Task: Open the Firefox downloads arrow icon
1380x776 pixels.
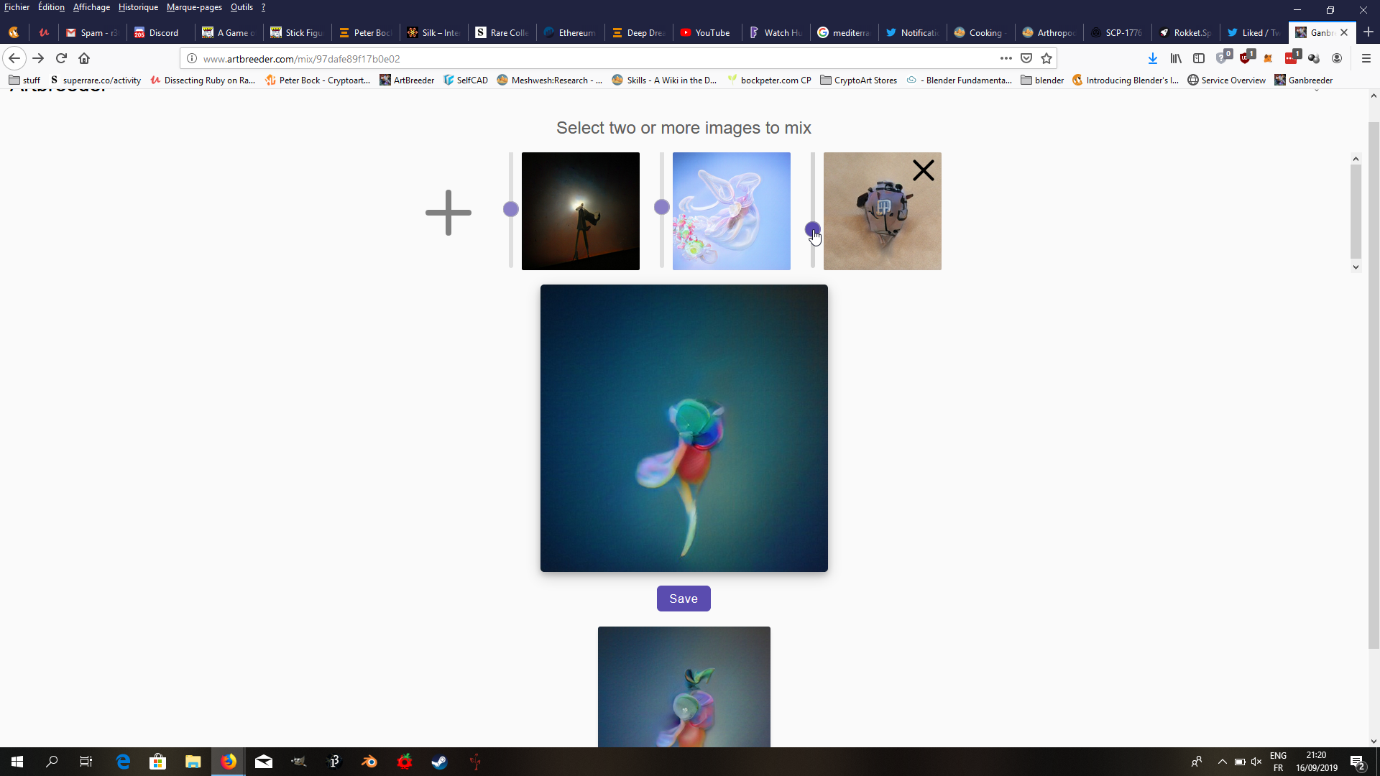Action: 1152,58
